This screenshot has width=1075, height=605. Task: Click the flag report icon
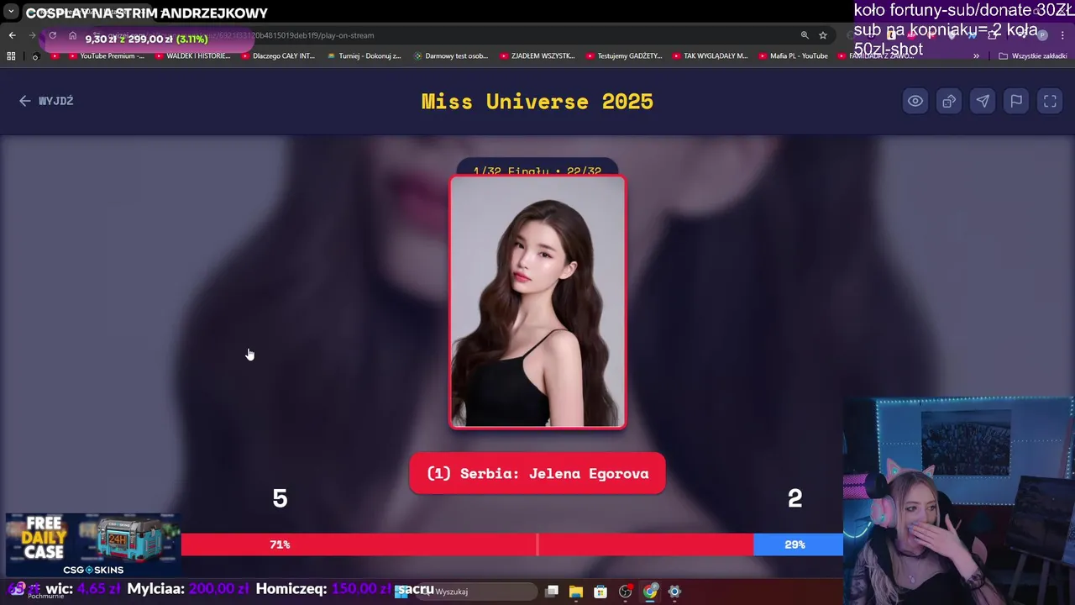pyautogui.click(x=1016, y=101)
